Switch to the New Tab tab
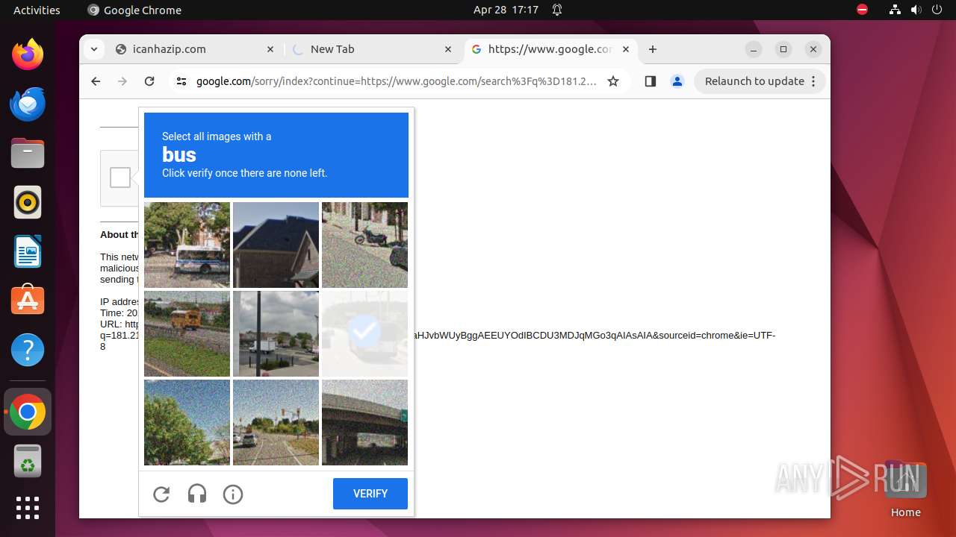The height and width of the screenshot is (537, 956). [x=372, y=49]
